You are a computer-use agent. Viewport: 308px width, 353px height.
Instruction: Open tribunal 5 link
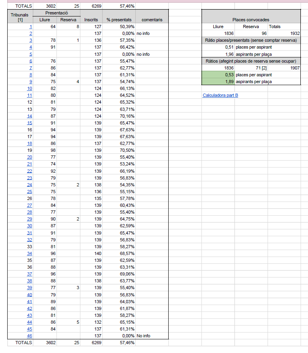pos(31,54)
